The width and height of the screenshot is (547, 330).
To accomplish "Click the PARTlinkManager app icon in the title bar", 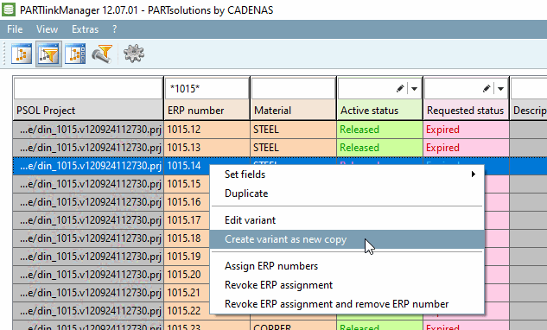I will (9, 10).
